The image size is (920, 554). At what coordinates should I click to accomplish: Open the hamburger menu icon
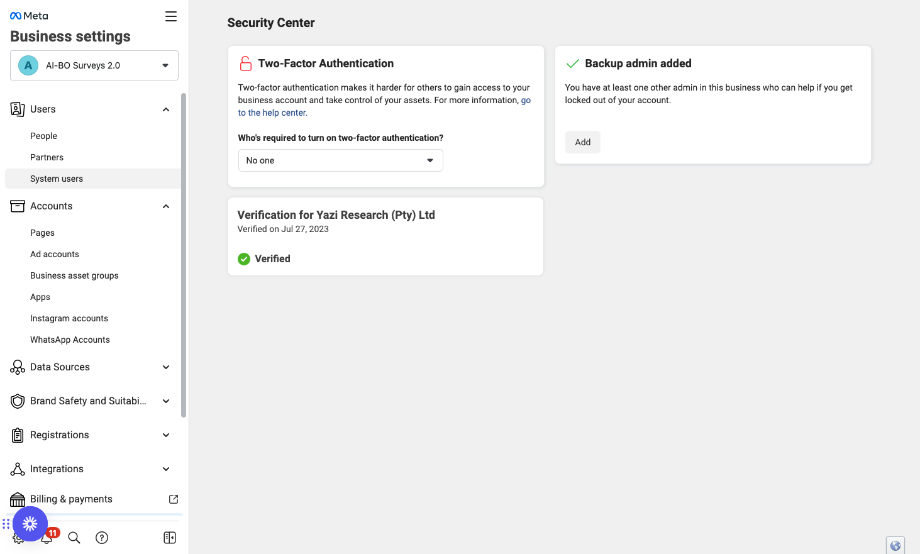tap(171, 16)
